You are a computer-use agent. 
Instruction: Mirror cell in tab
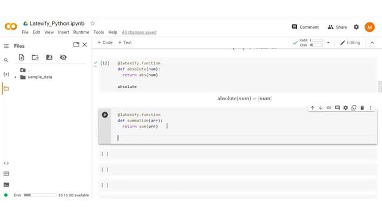coord(354,107)
